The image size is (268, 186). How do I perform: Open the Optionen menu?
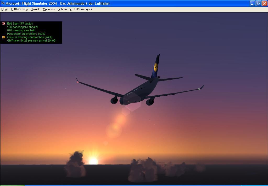point(49,9)
